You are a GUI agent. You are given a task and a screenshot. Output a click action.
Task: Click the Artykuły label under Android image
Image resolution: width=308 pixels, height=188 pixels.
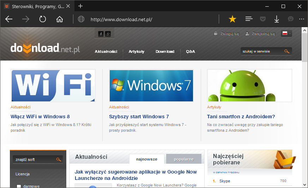[214, 107]
